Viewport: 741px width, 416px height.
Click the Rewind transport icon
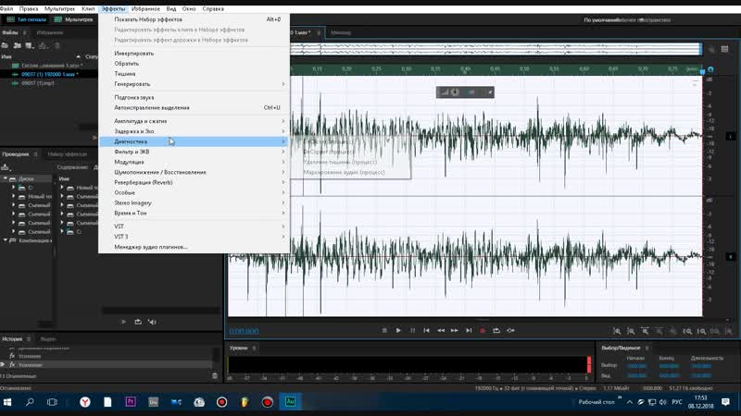tap(441, 331)
